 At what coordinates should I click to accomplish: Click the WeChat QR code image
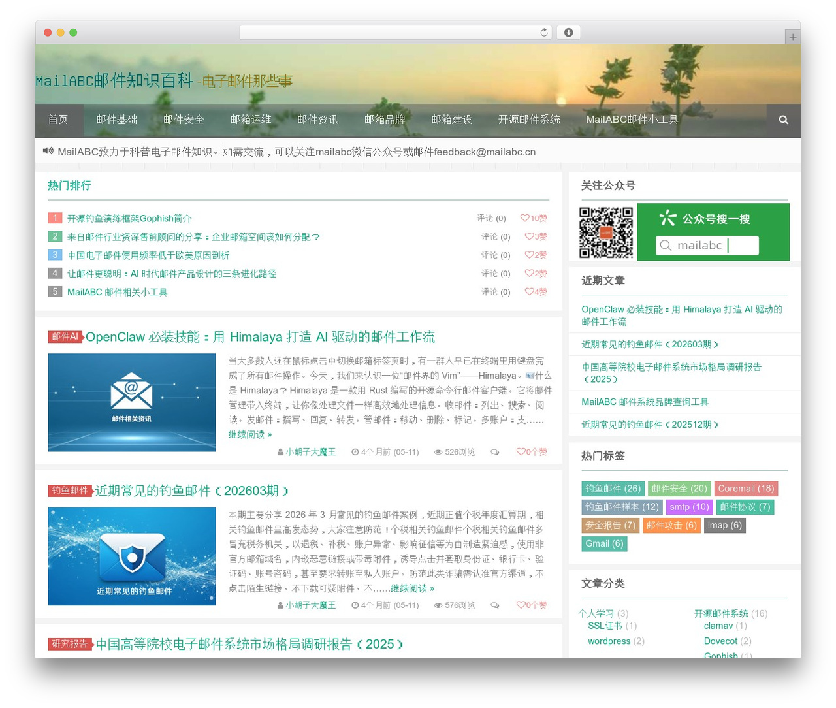pyautogui.click(x=606, y=232)
